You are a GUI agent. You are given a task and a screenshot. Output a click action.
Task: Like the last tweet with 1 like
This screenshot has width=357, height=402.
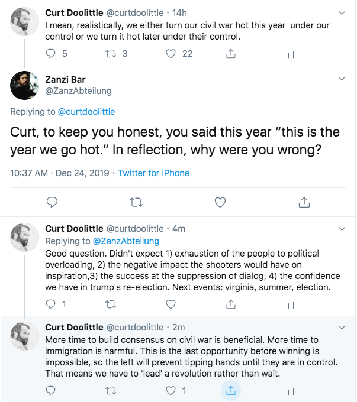pyautogui.click(x=171, y=390)
